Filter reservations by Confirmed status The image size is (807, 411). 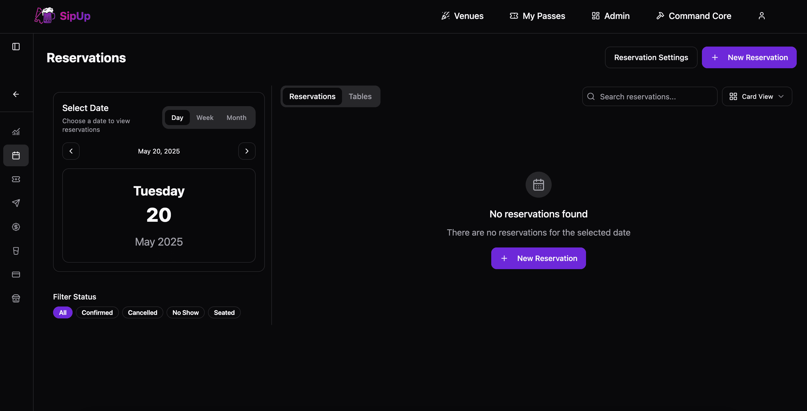point(97,312)
